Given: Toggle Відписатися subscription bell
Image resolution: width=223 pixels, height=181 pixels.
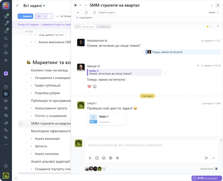Looking at the screenshot, I should tap(216, 169).
